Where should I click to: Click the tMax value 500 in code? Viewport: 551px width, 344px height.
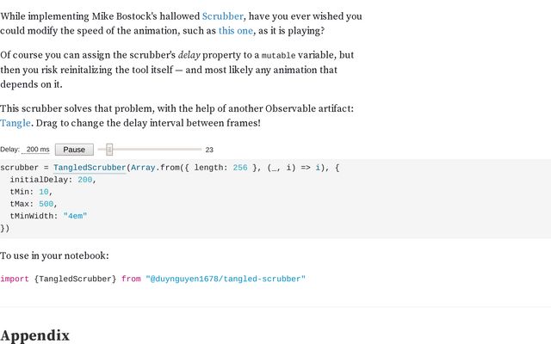coord(46,204)
